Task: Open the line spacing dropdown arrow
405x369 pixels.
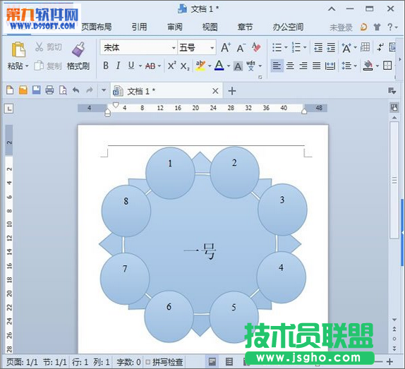Action: point(356,66)
